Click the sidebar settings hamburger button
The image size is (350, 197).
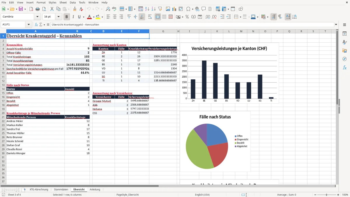344,25
